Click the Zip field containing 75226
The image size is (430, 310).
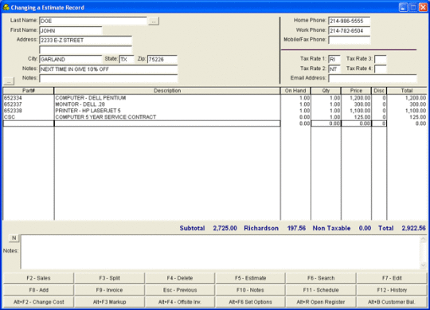point(162,60)
